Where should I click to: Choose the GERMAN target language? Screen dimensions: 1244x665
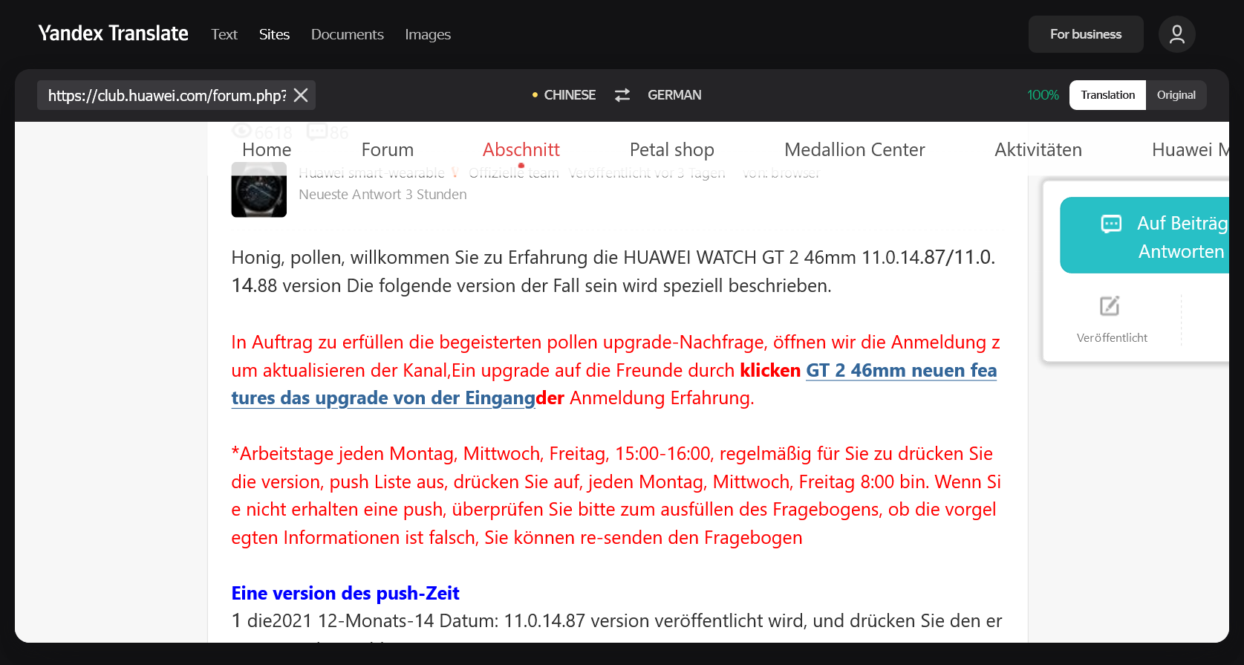674,95
